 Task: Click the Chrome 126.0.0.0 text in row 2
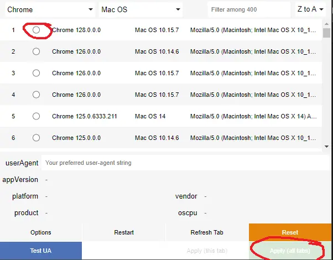pos(76,51)
